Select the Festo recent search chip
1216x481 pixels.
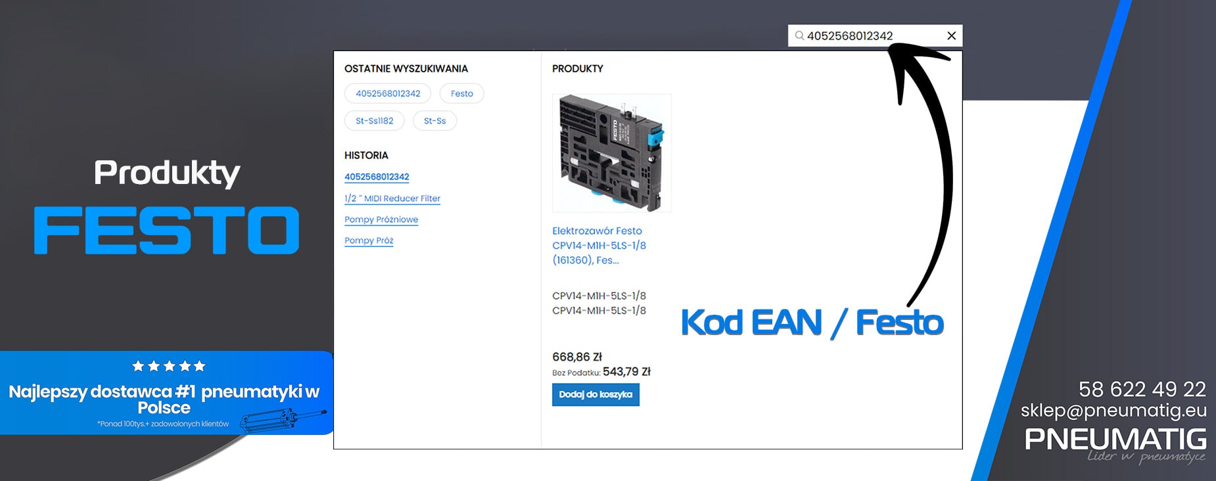tap(461, 93)
